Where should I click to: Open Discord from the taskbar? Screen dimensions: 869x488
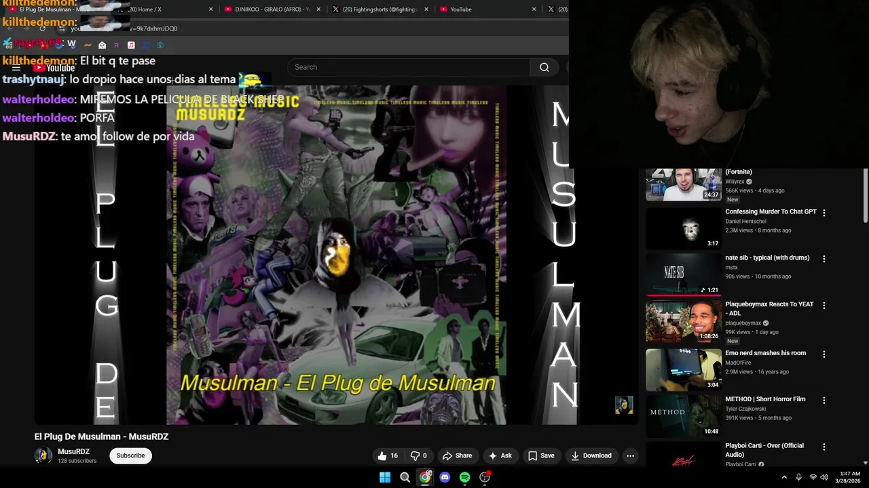point(445,477)
